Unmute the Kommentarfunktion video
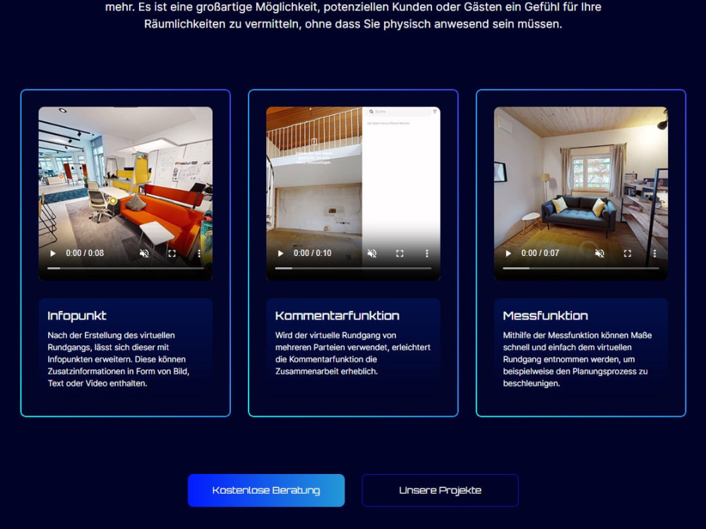 tap(372, 253)
